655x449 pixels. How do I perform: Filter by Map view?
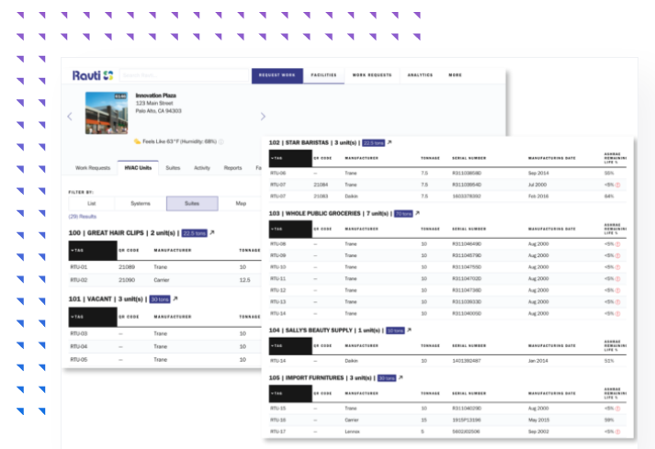pyautogui.click(x=241, y=204)
